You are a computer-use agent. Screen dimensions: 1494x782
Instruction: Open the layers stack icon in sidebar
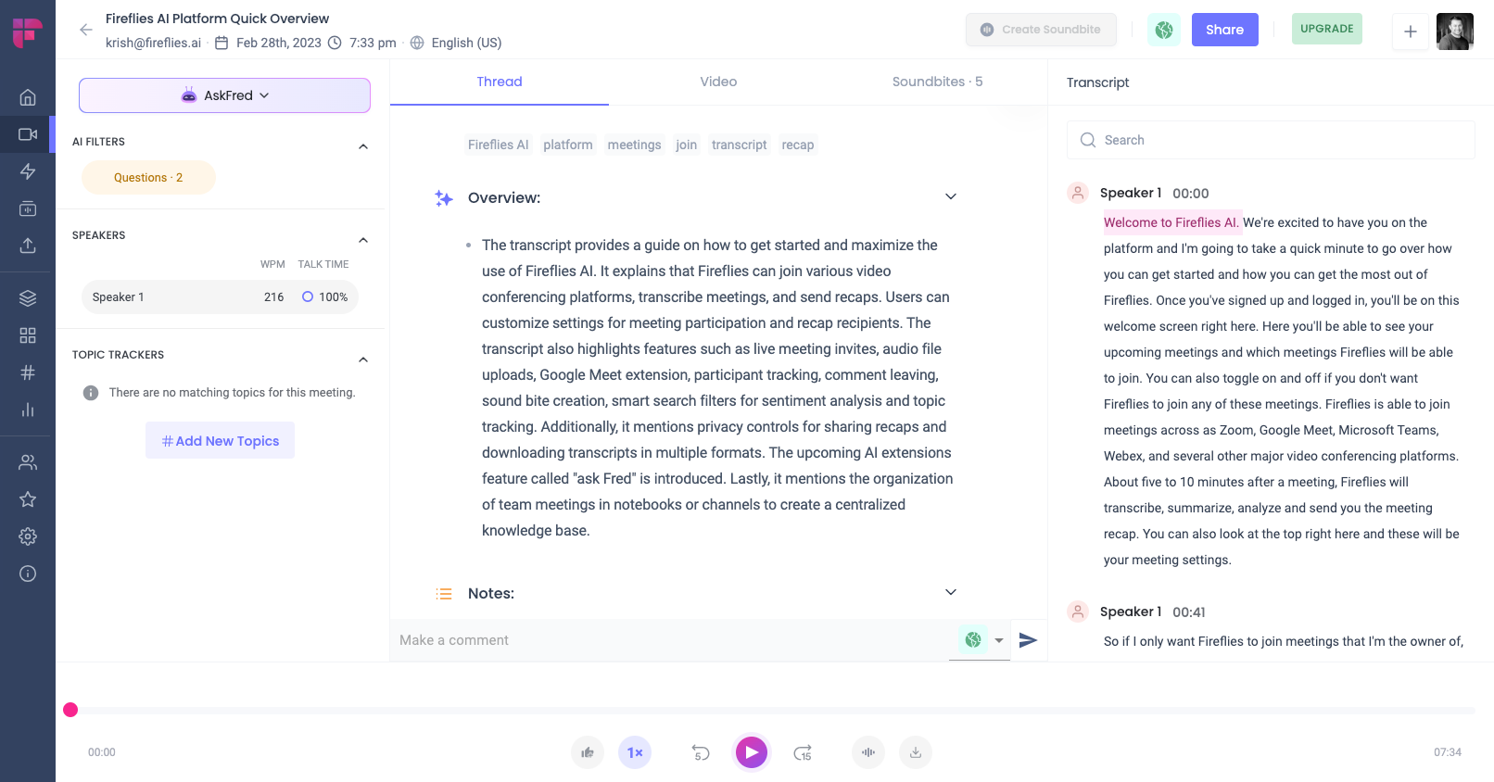coord(28,298)
